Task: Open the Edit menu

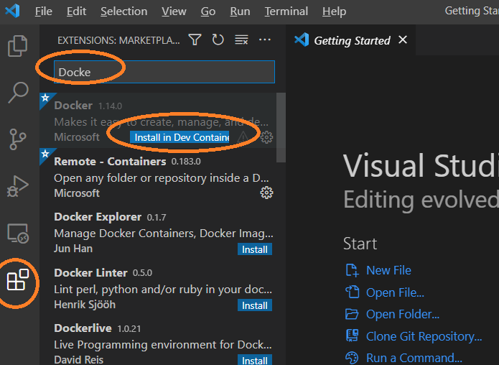Action: click(76, 11)
